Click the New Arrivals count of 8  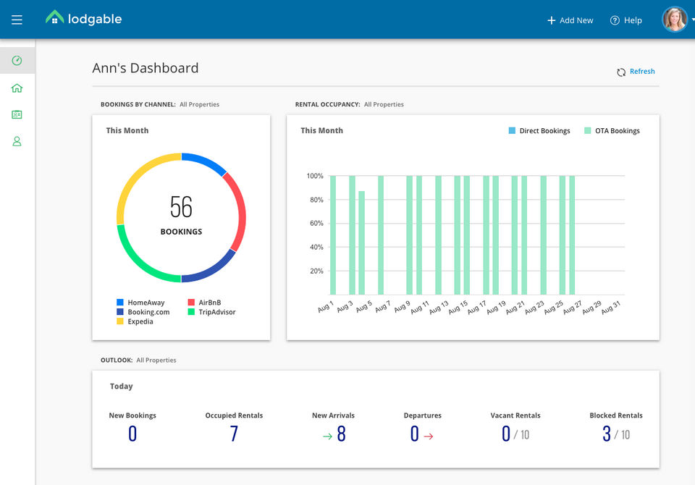click(341, 434)
